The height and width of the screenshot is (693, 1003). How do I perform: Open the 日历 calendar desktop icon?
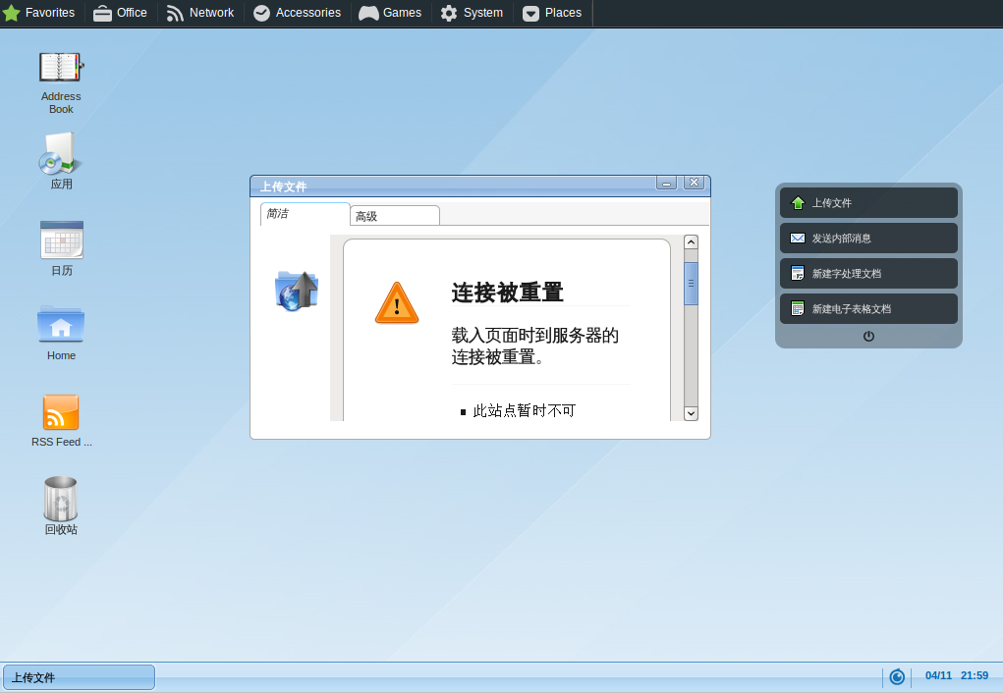tap(62, 248)
